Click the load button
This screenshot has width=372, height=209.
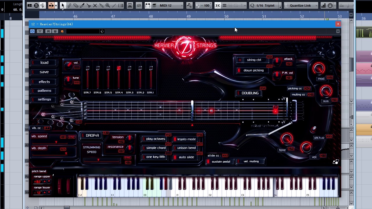(44, 63)
